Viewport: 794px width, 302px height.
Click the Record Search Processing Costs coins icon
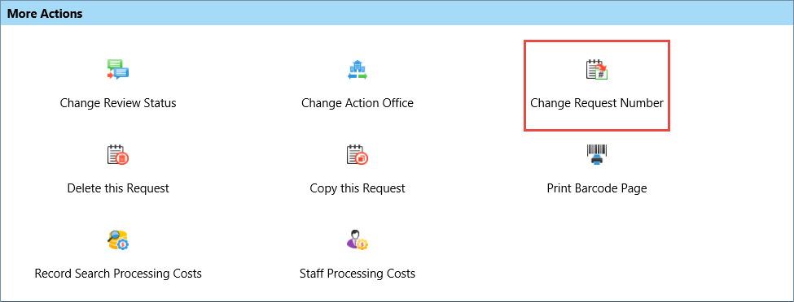click(118, 240)
